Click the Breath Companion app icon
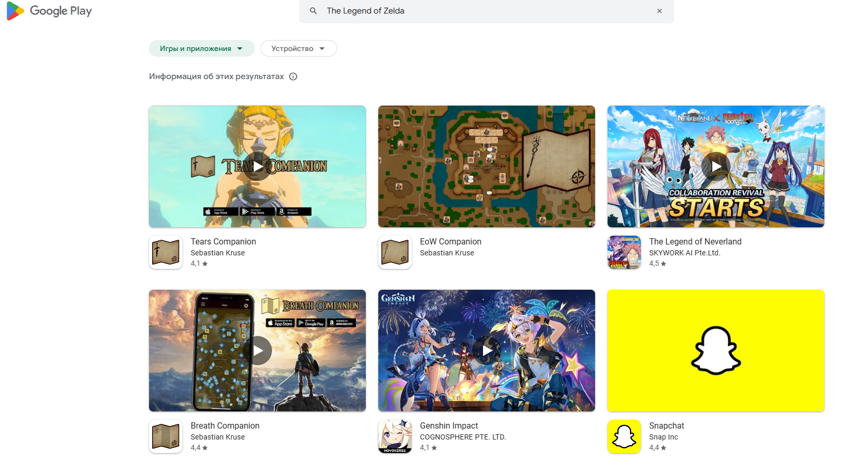The image size is (853, 465). click(x=166, y=436)
